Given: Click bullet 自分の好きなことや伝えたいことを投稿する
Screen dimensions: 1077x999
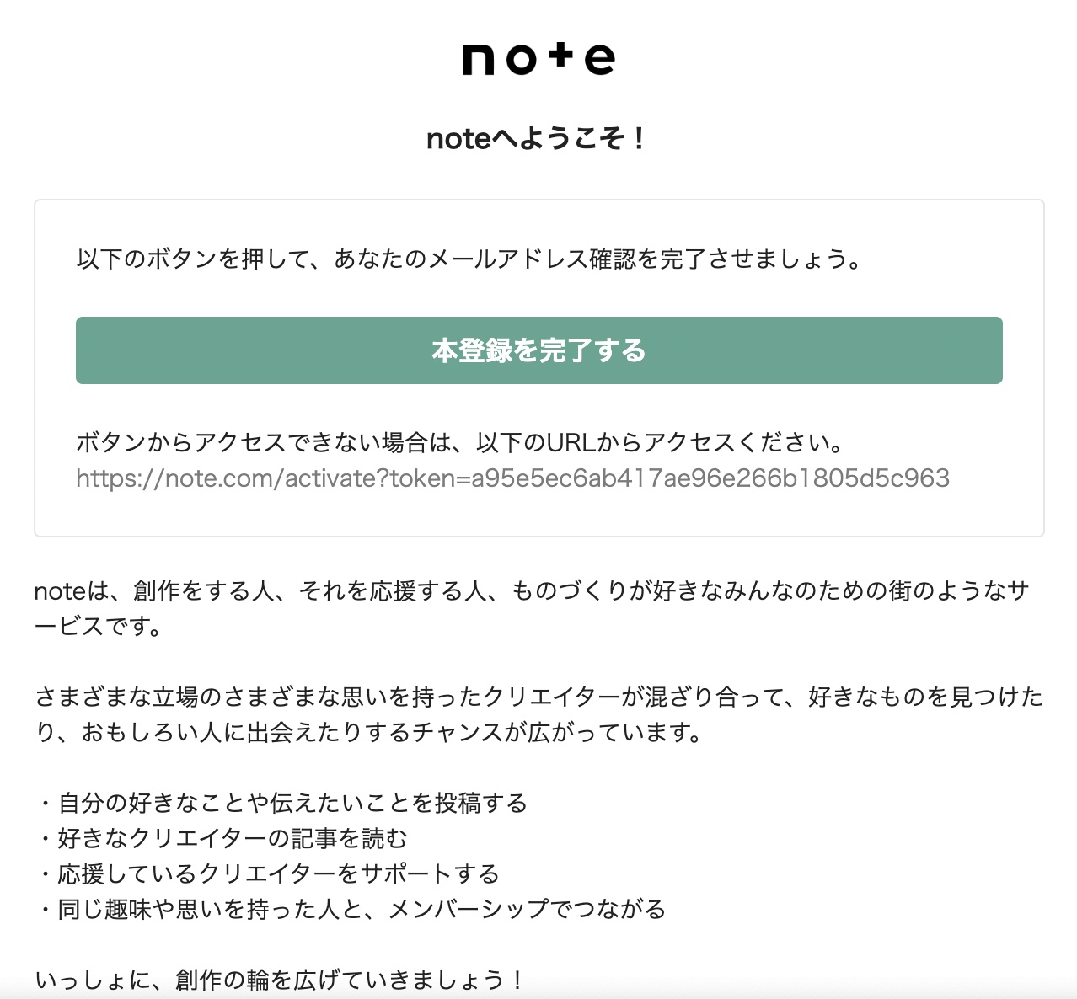Looking at the screenshot, I should point(281,803).
